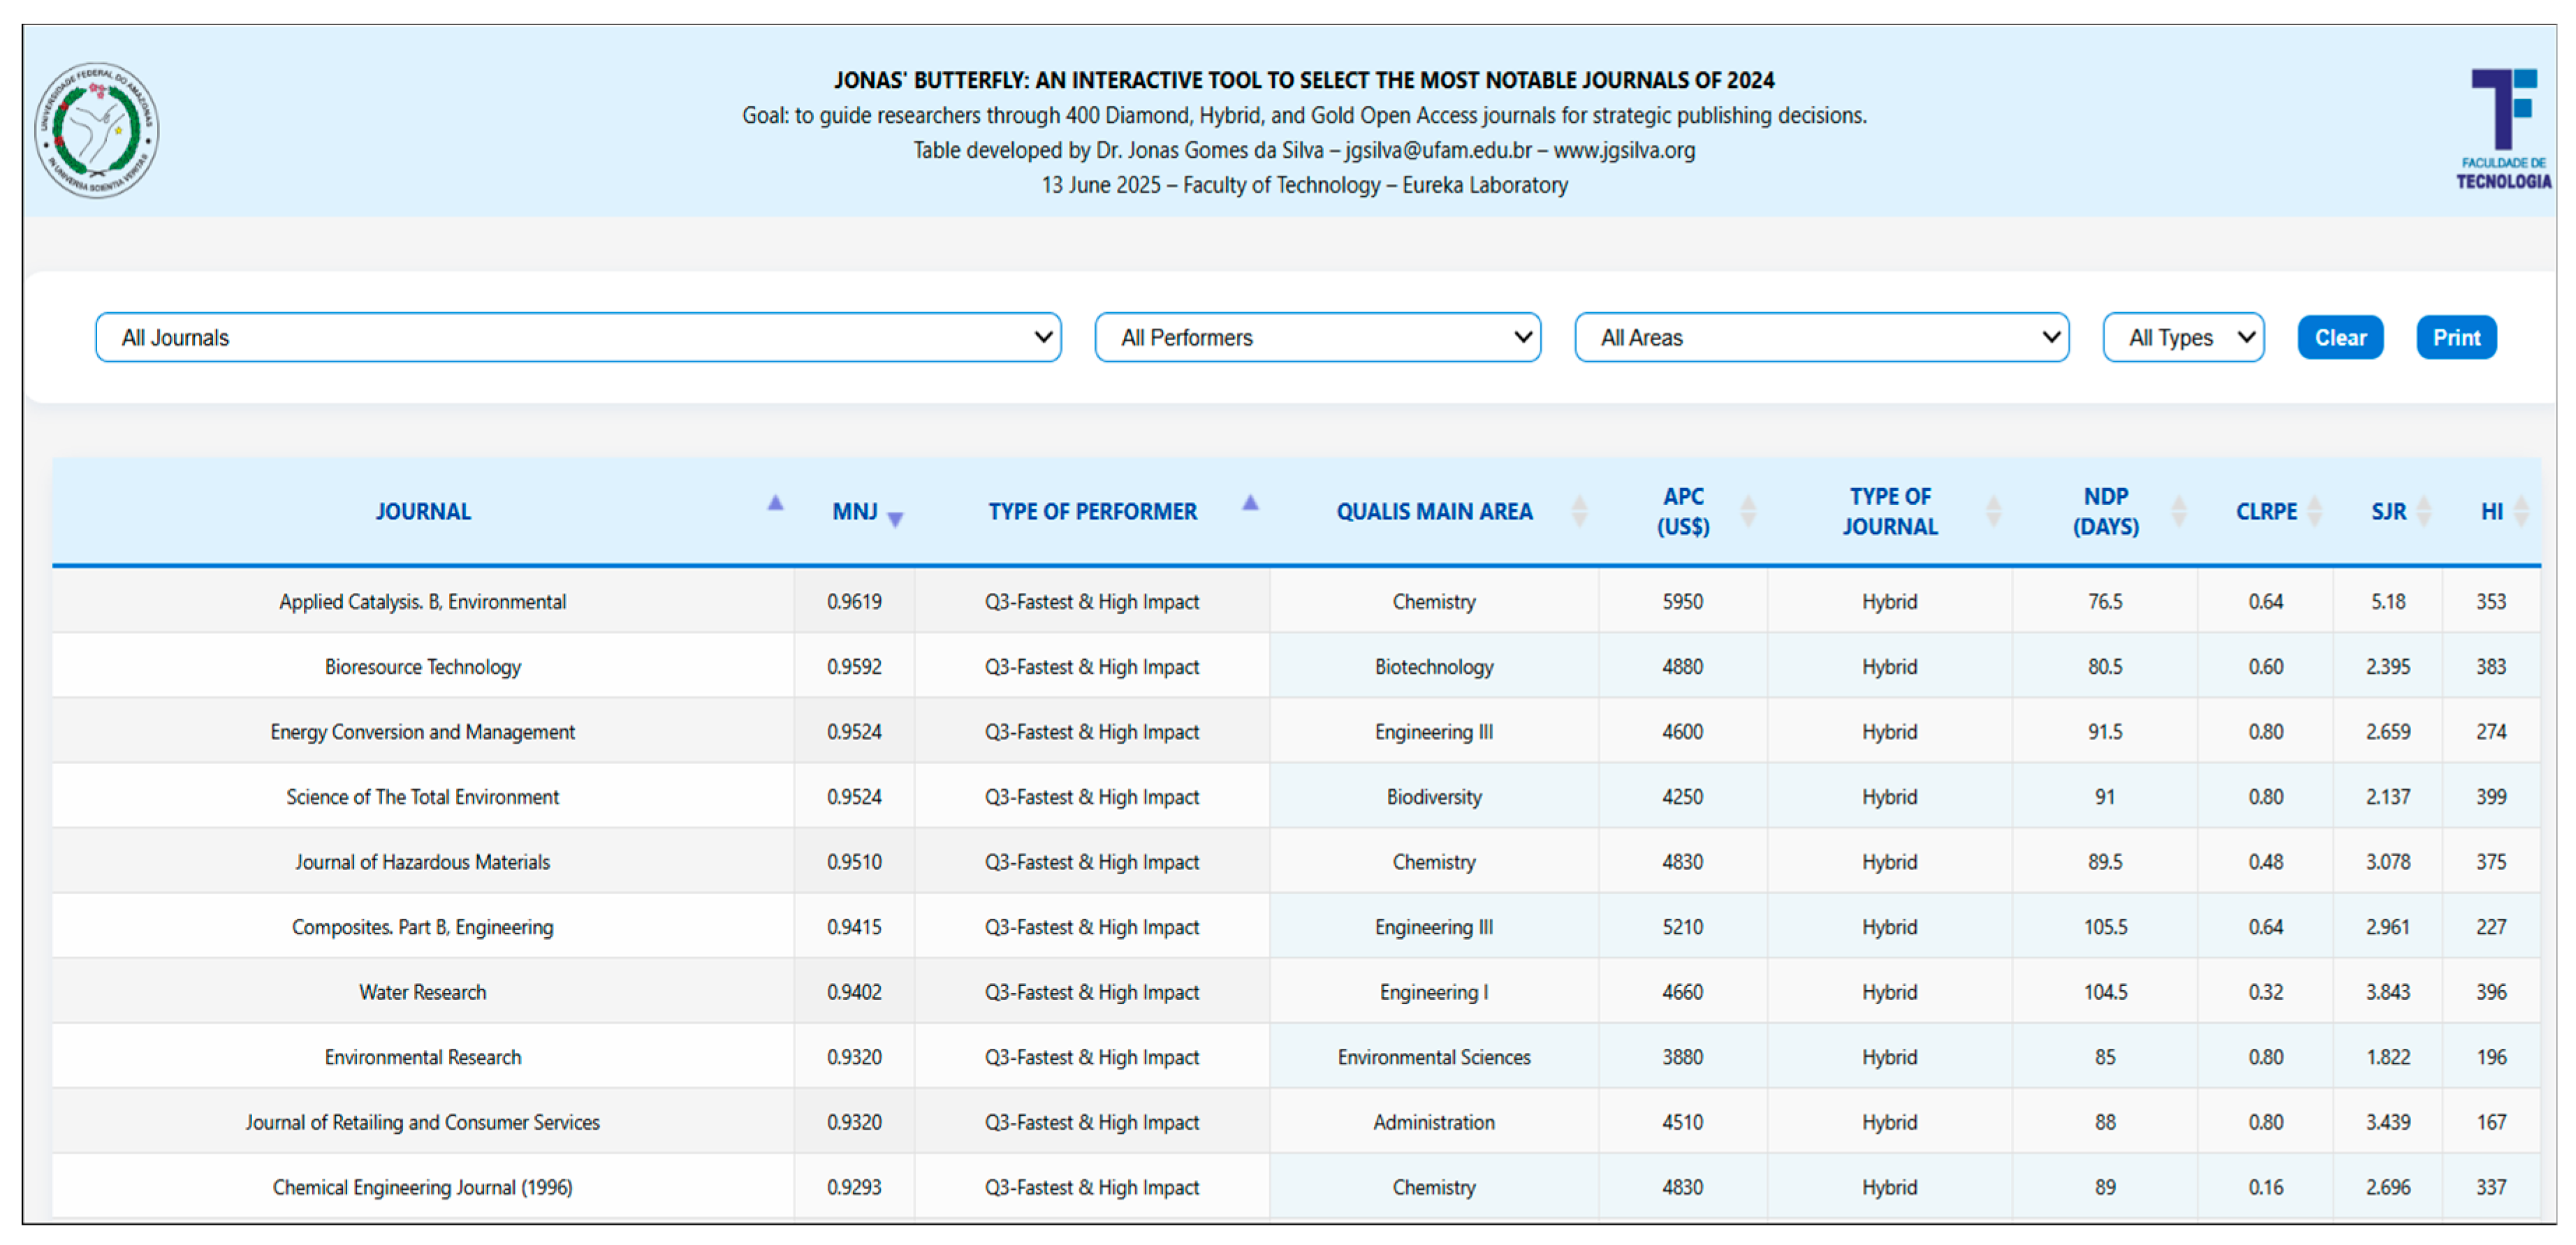Click the UFAM university seal logo

96,130
